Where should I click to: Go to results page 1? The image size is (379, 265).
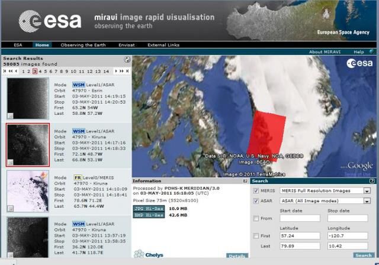tap(24, 71)
